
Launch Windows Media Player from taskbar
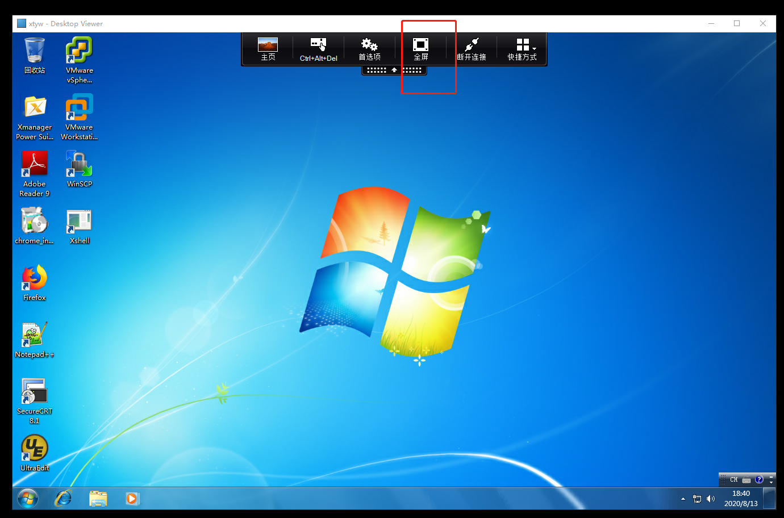click(132, 499)
